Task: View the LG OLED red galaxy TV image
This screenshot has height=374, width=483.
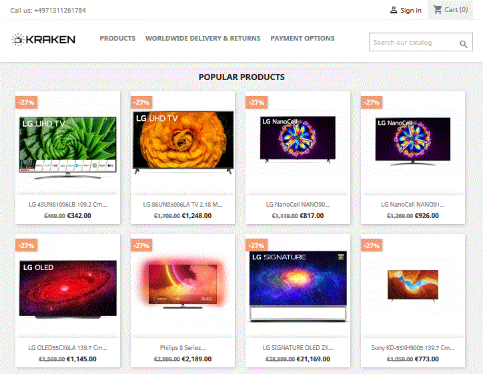Action: pos(68,289)
